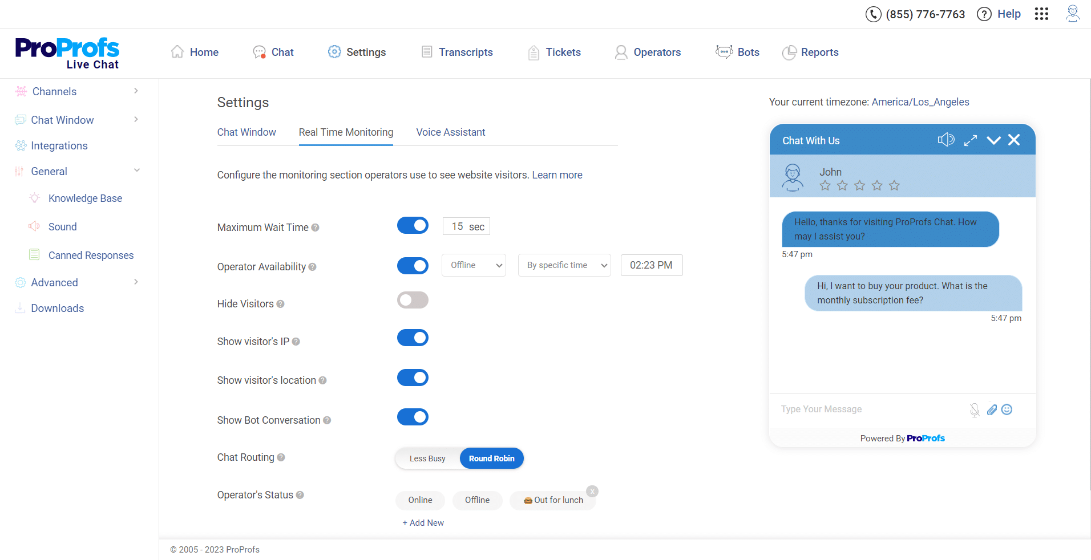Switch to the Voice Assistant tab

coord(451,132)
